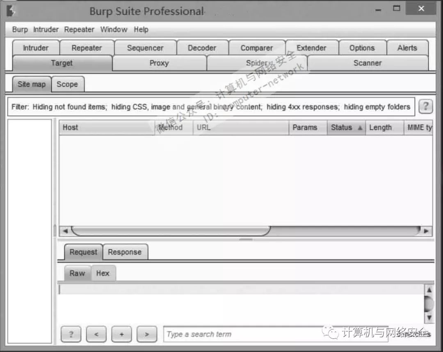Sort by the Method column header
443x352 pixels.
tap(174, 128)
